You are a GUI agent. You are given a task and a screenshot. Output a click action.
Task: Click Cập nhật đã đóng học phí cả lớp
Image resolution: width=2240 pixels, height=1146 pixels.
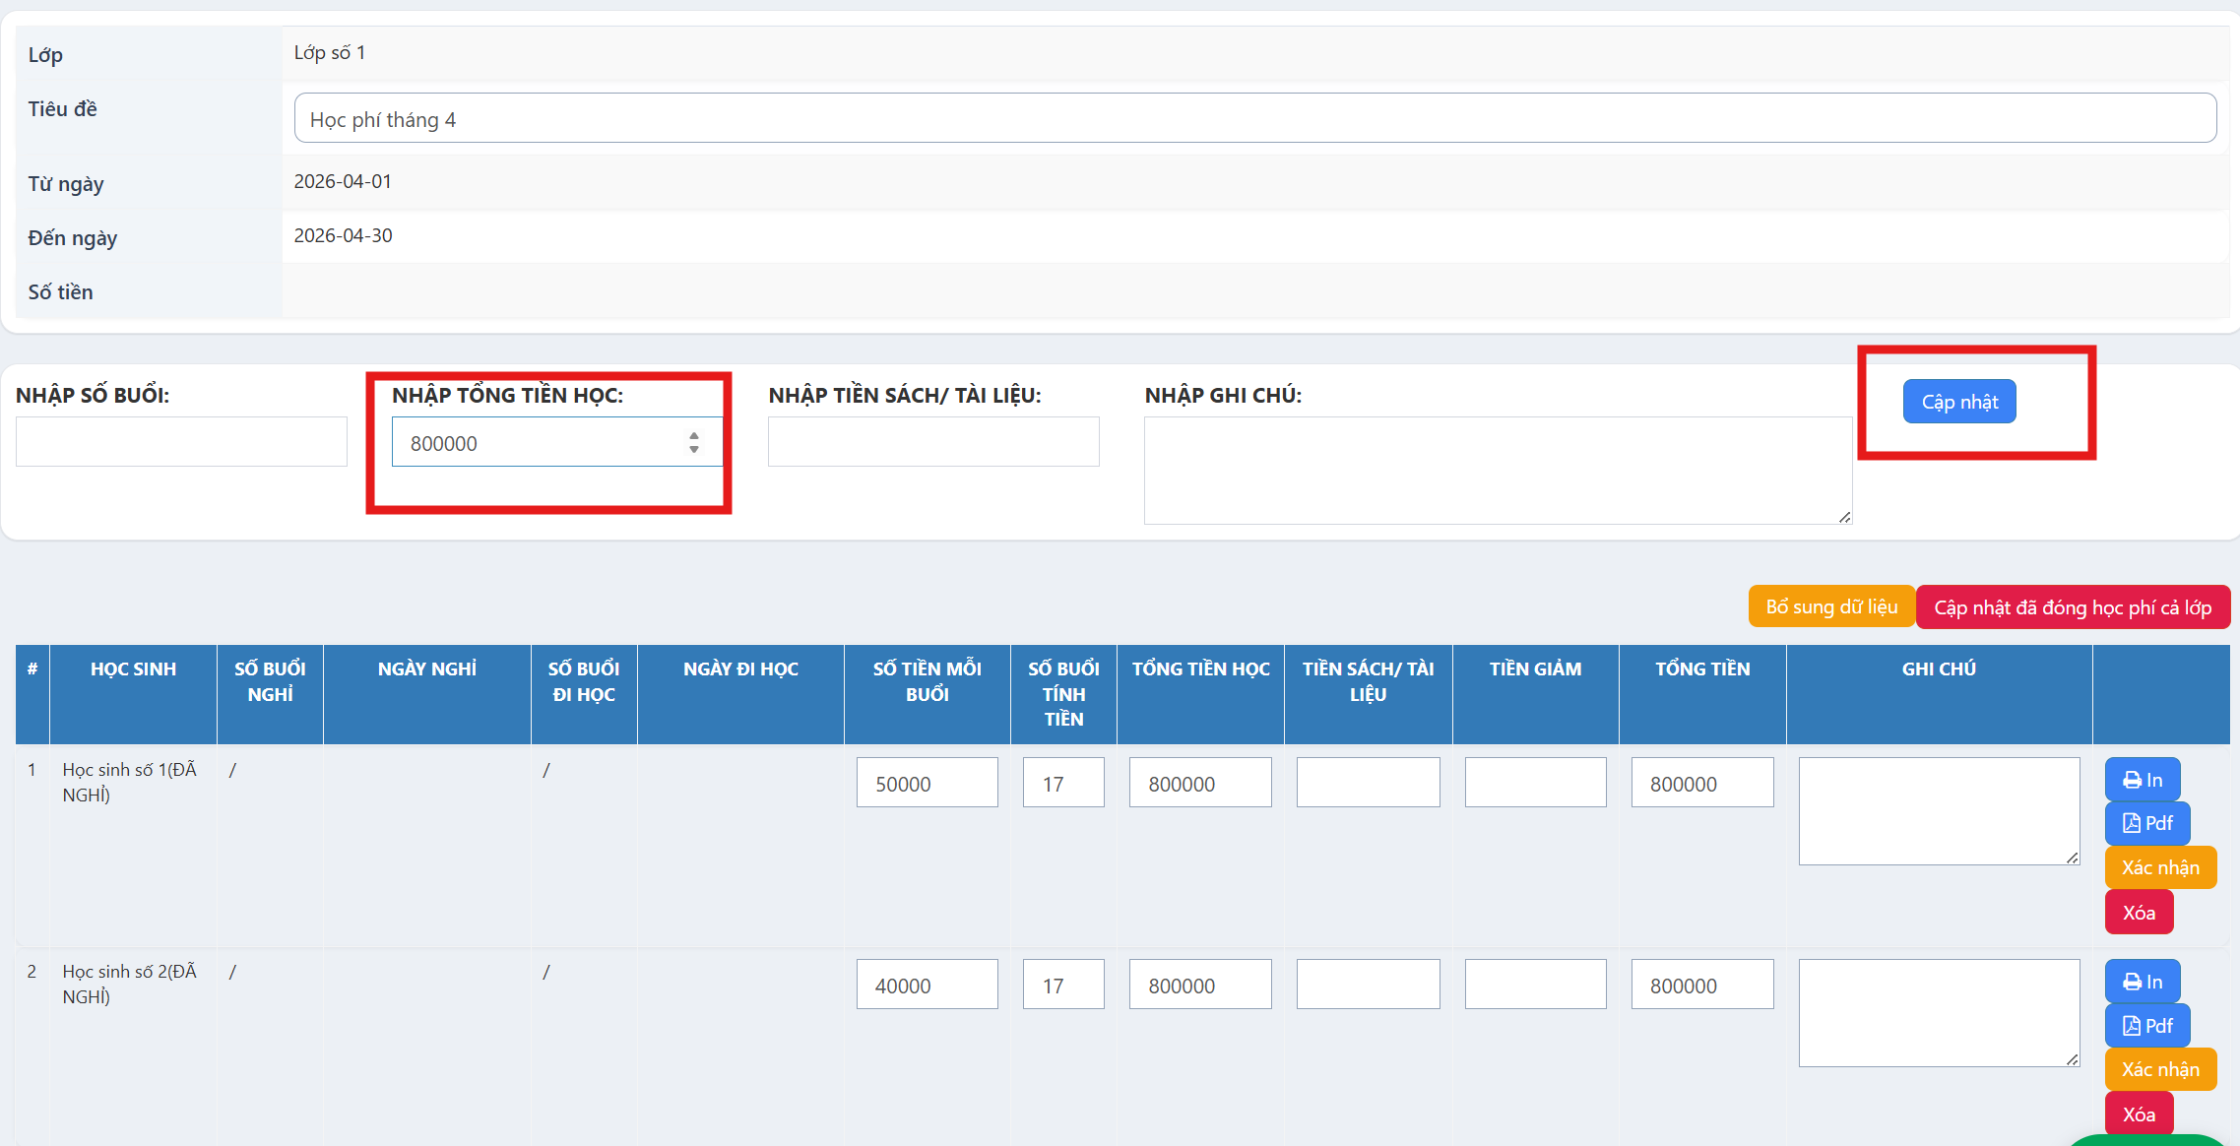(x=2072, y=607)
